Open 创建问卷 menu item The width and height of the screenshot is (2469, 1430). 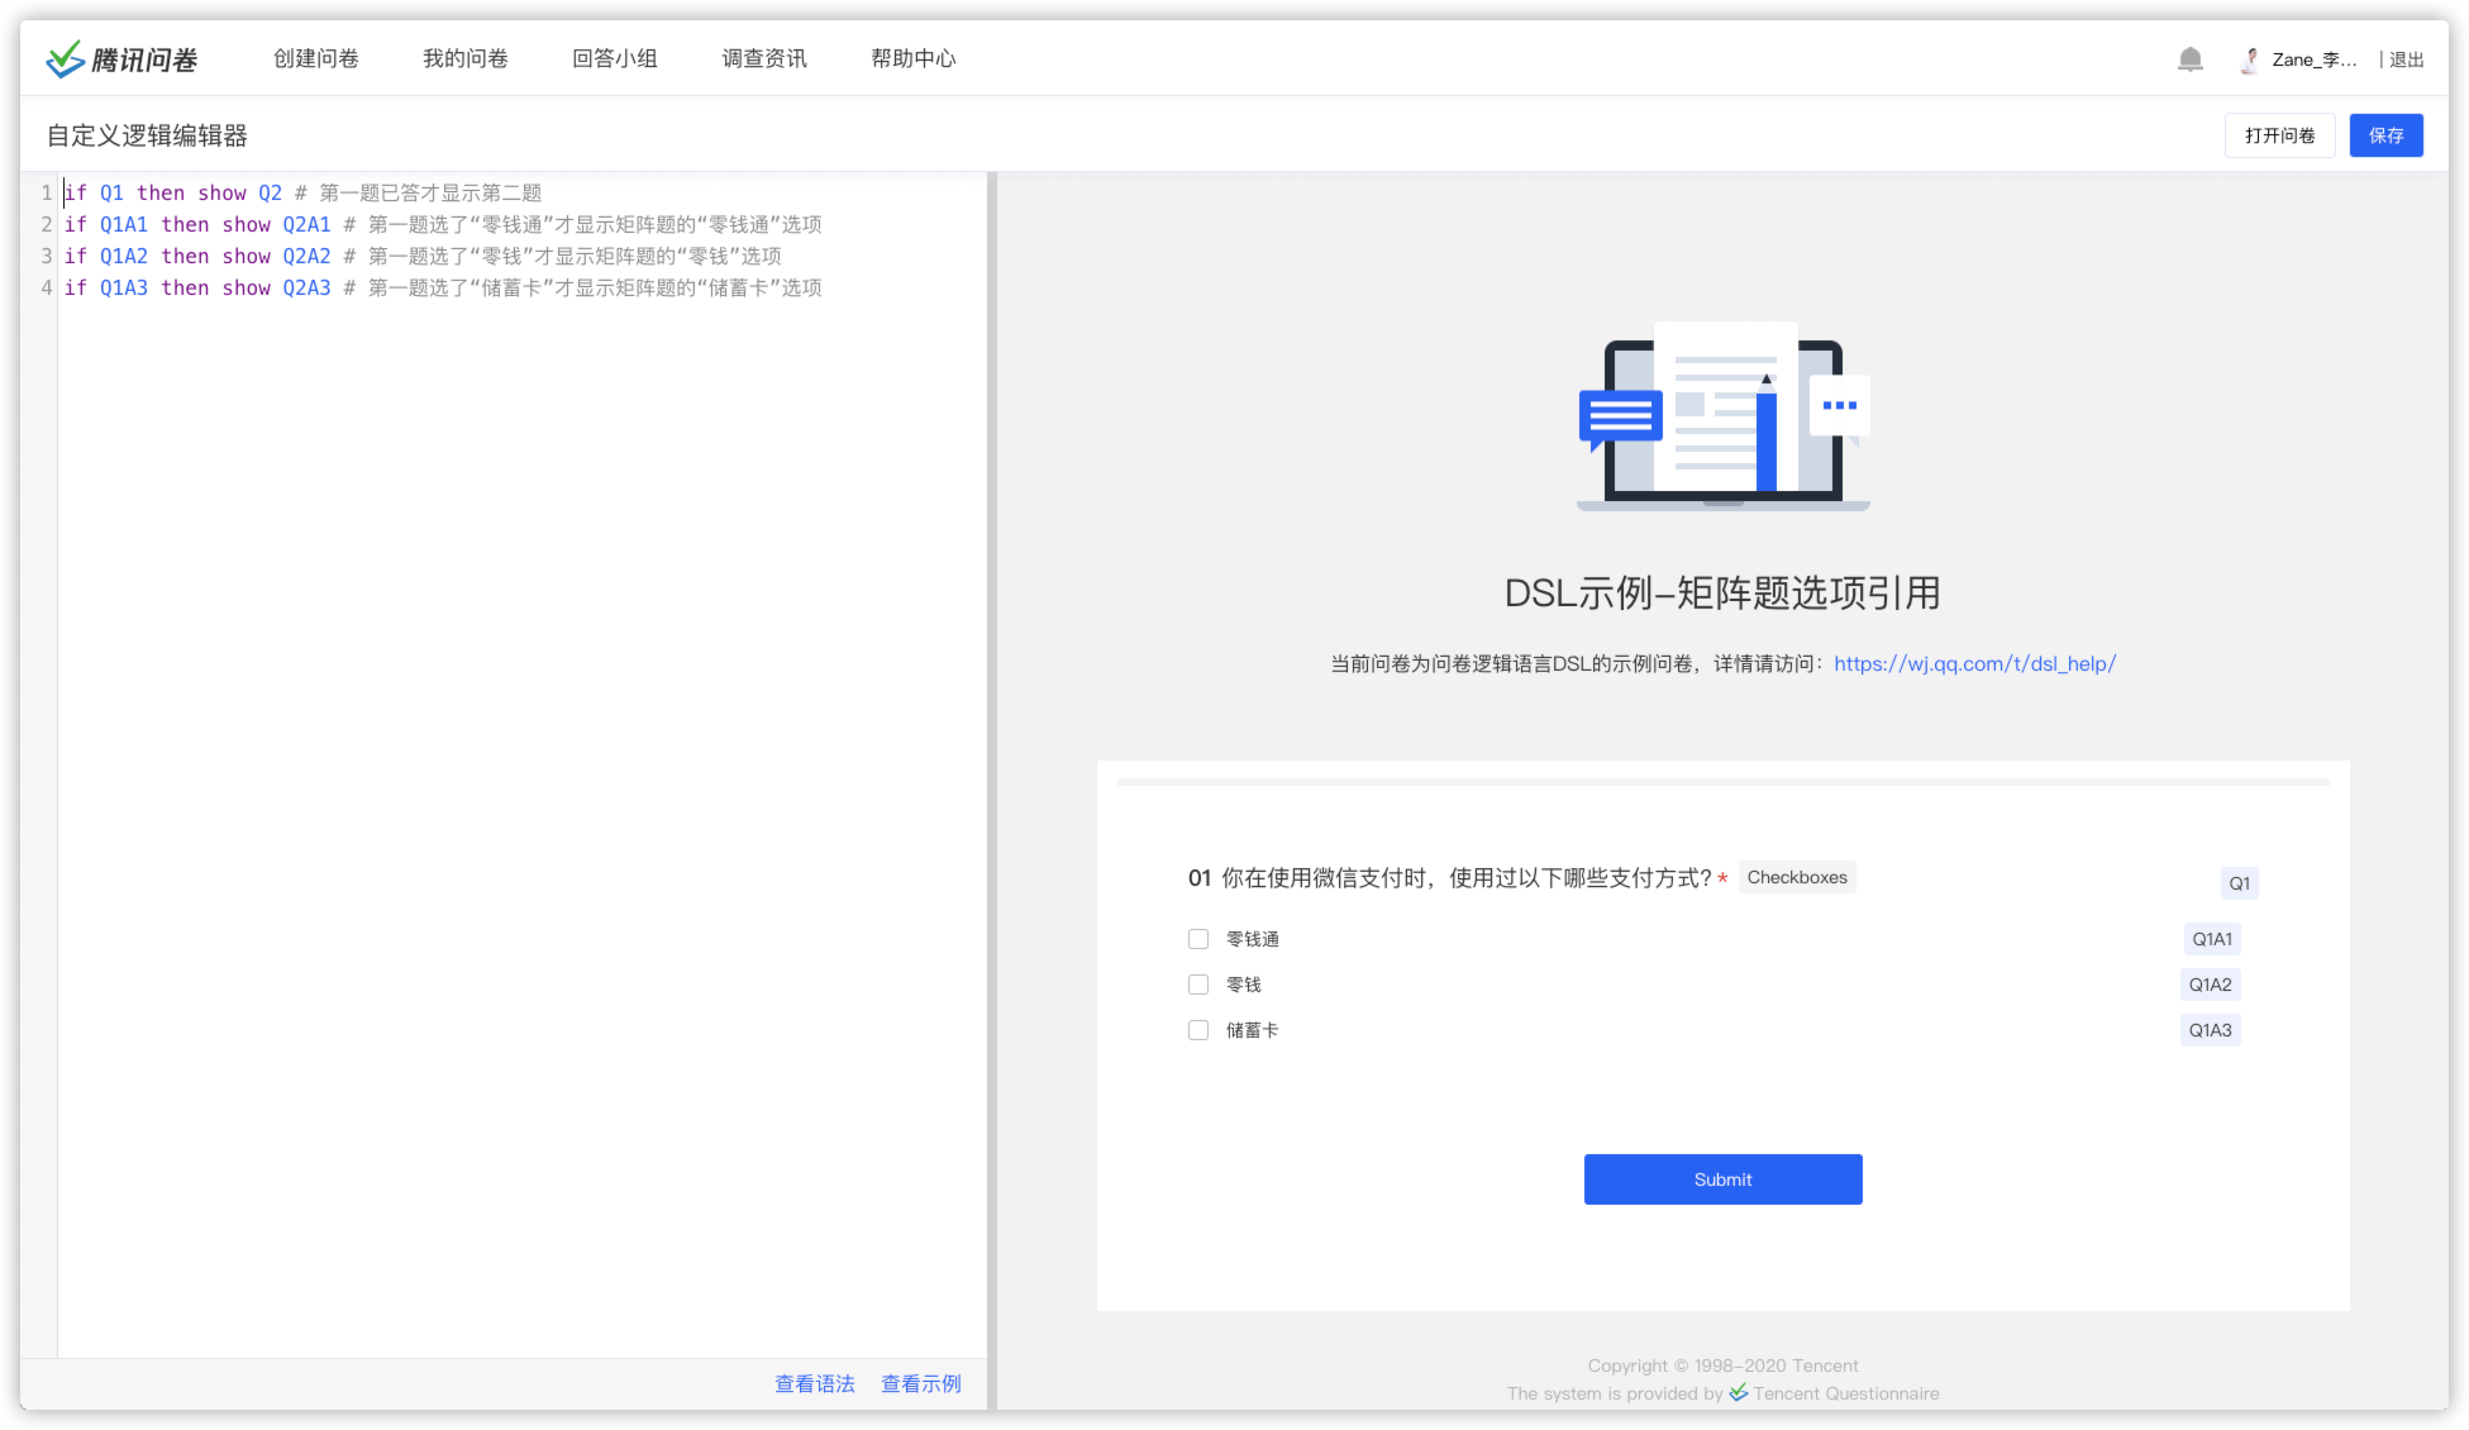pyautogui.click(x=316, y=59)
